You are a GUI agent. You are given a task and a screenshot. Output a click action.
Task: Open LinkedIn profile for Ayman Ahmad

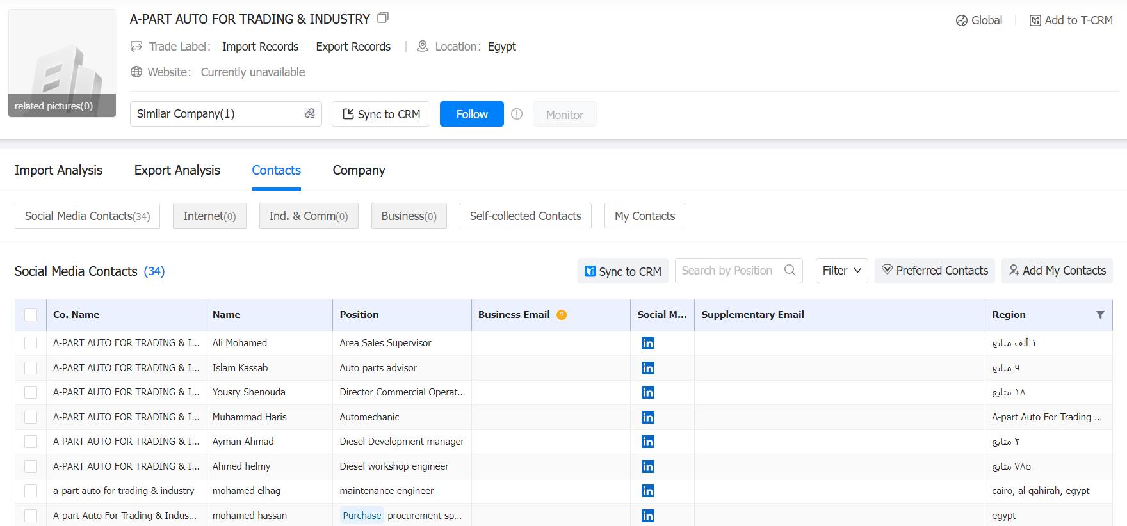(x=647, y=442)
